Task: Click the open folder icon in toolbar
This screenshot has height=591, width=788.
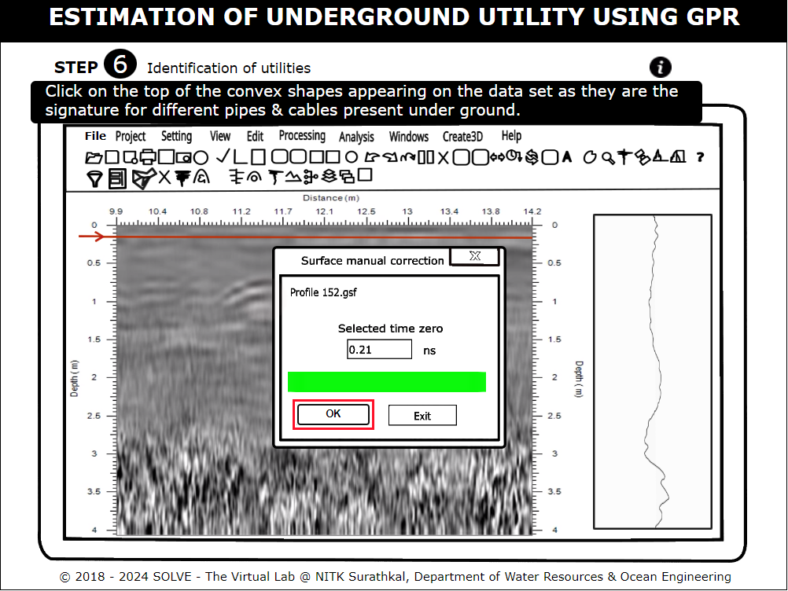Action: (x=94, y=158)
